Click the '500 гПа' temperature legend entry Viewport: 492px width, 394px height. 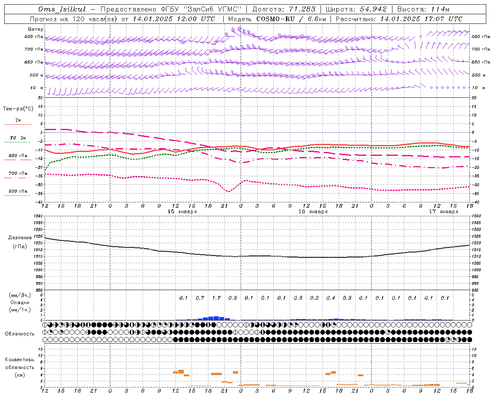(x=18, y=191)
